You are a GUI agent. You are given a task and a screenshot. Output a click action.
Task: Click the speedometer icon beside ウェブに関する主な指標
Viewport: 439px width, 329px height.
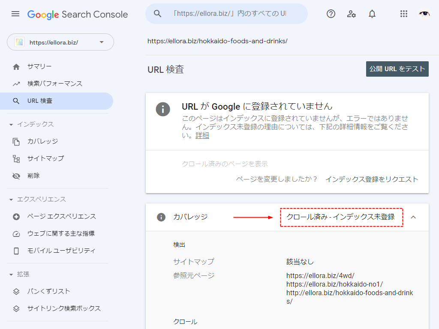(16, 234)
